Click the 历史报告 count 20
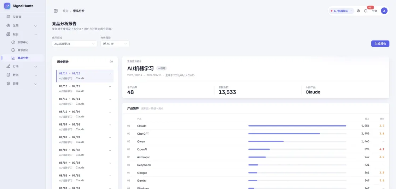 111,62
